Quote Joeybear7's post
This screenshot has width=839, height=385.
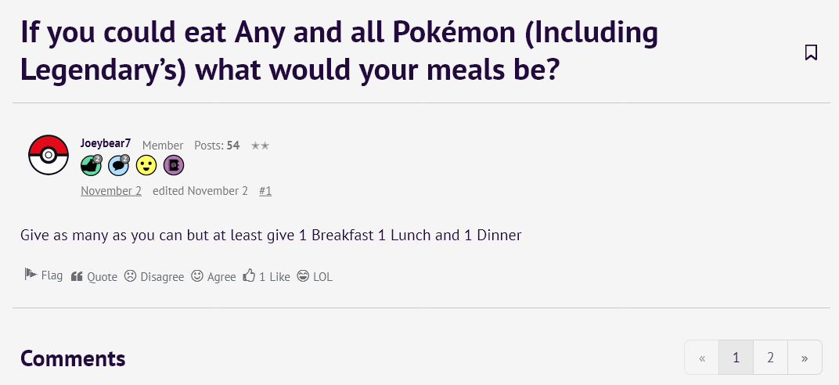tap(94, 276)
